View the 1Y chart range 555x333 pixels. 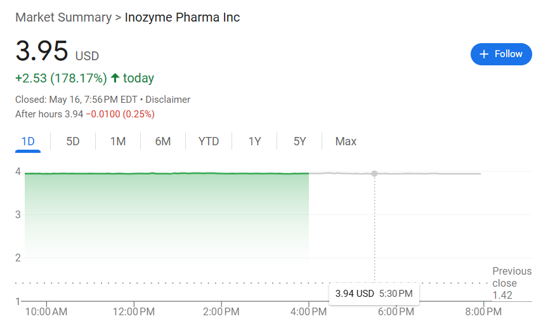(254, 141)
